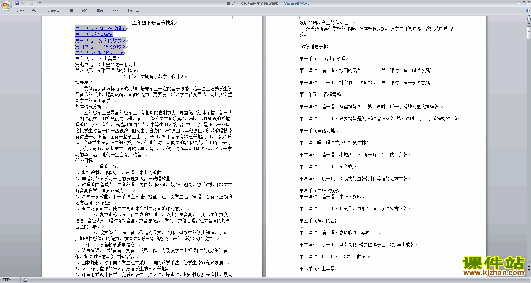Click the scrollbar down arrow
The width and height of the screenshot is (531, 283).
click(x=529, y=262)
